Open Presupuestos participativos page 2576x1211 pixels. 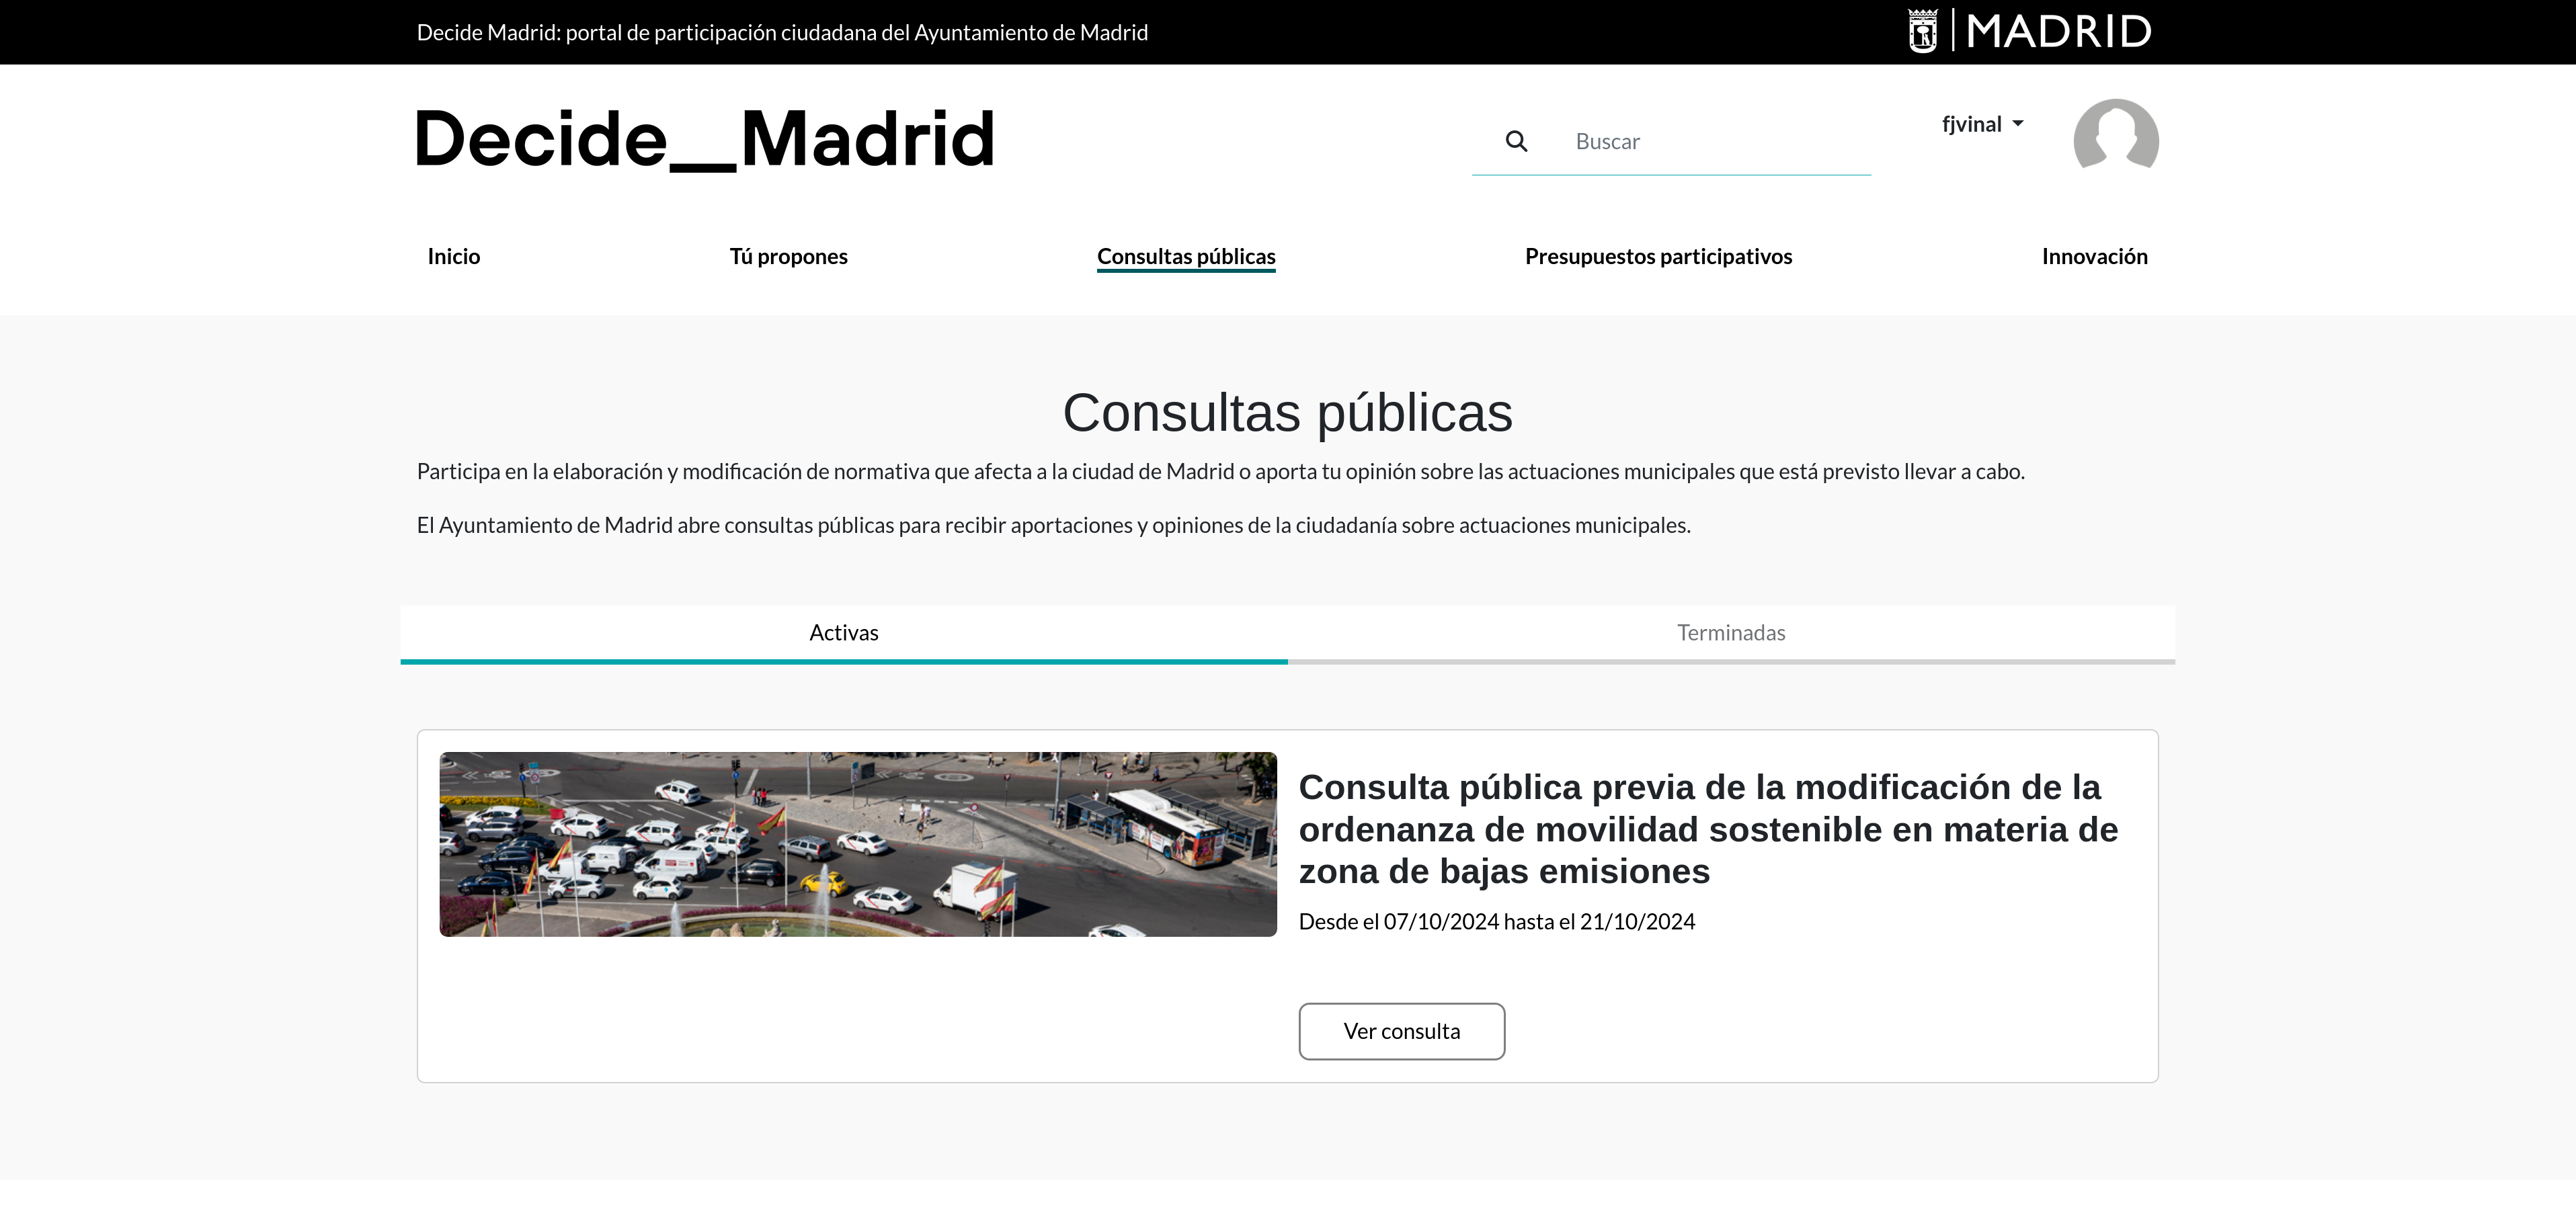[x=1658, y=257]
